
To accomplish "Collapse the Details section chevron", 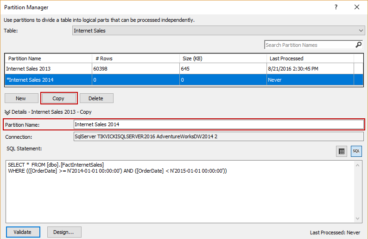I will point(7,112).
